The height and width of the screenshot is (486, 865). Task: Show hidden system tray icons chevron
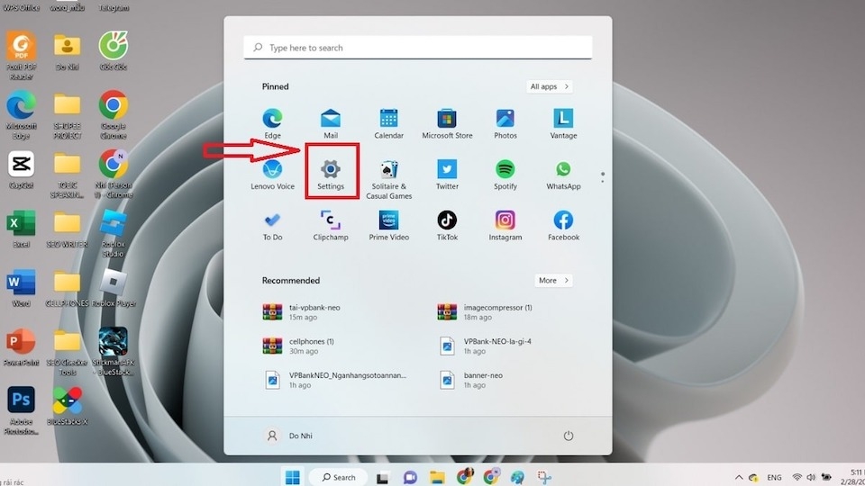[740, 477]
